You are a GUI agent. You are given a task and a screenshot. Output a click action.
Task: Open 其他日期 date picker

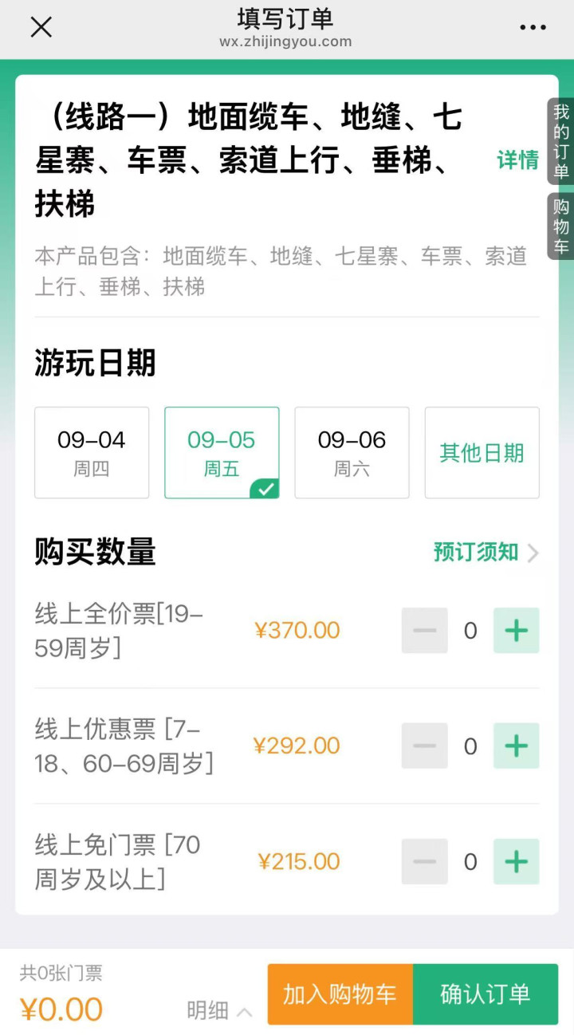click(482, 453)
